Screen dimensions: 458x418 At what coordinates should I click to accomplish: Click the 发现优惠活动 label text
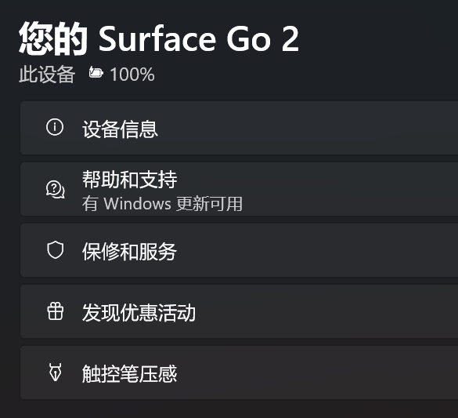139,313
